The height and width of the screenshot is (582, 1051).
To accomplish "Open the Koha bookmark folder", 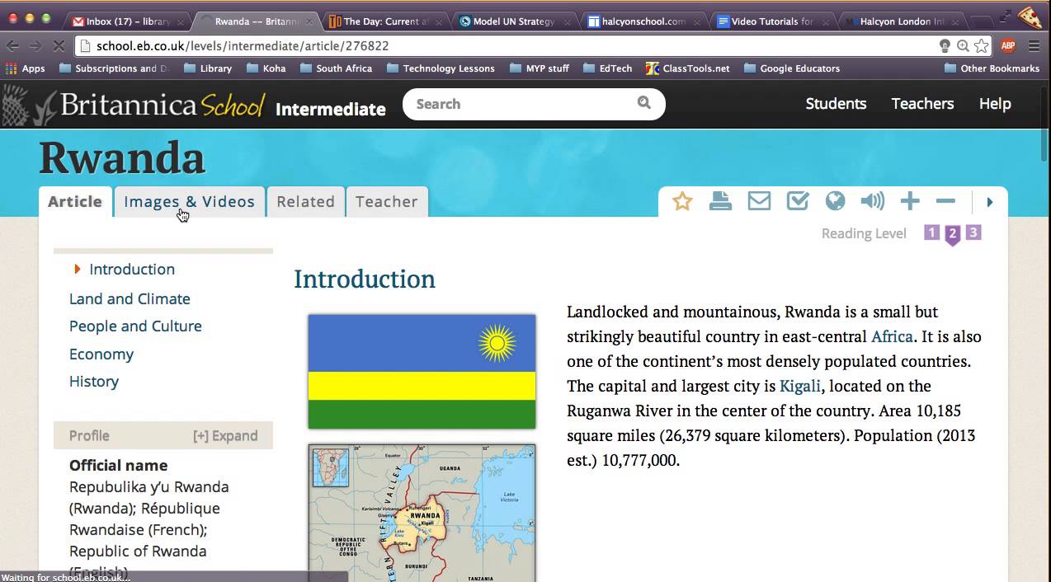I will (x=266, y=68).
